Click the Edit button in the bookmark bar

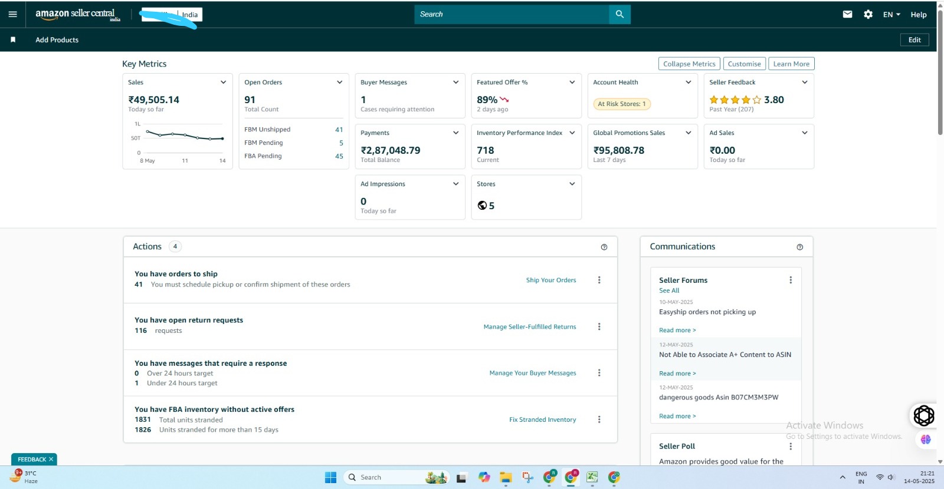[x=914, y=39]
